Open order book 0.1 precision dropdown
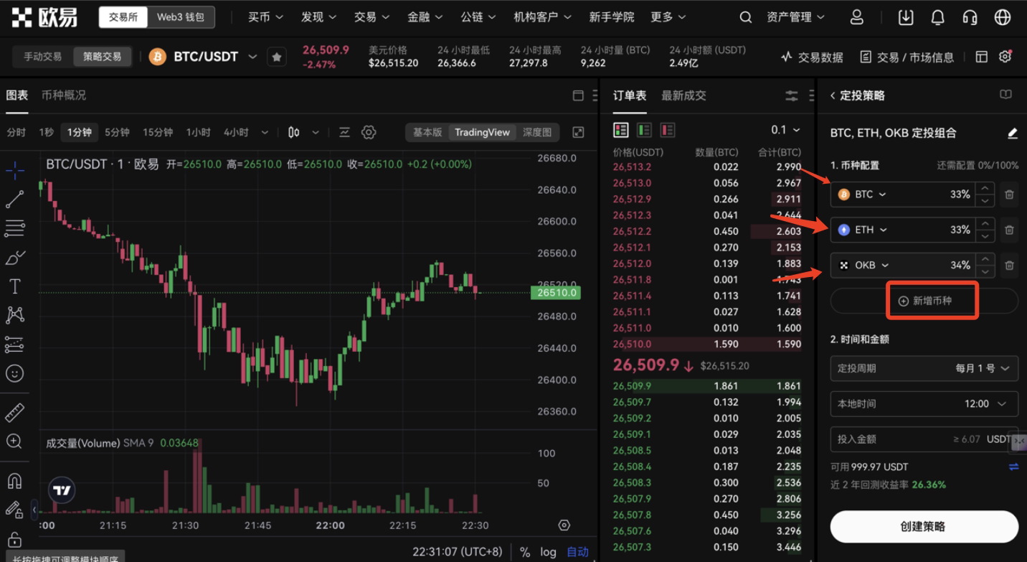1027x562 pixels. [785, 130]
